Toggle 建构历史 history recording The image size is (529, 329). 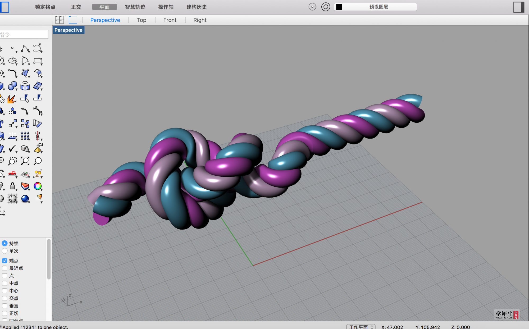(x=197, y=7)
